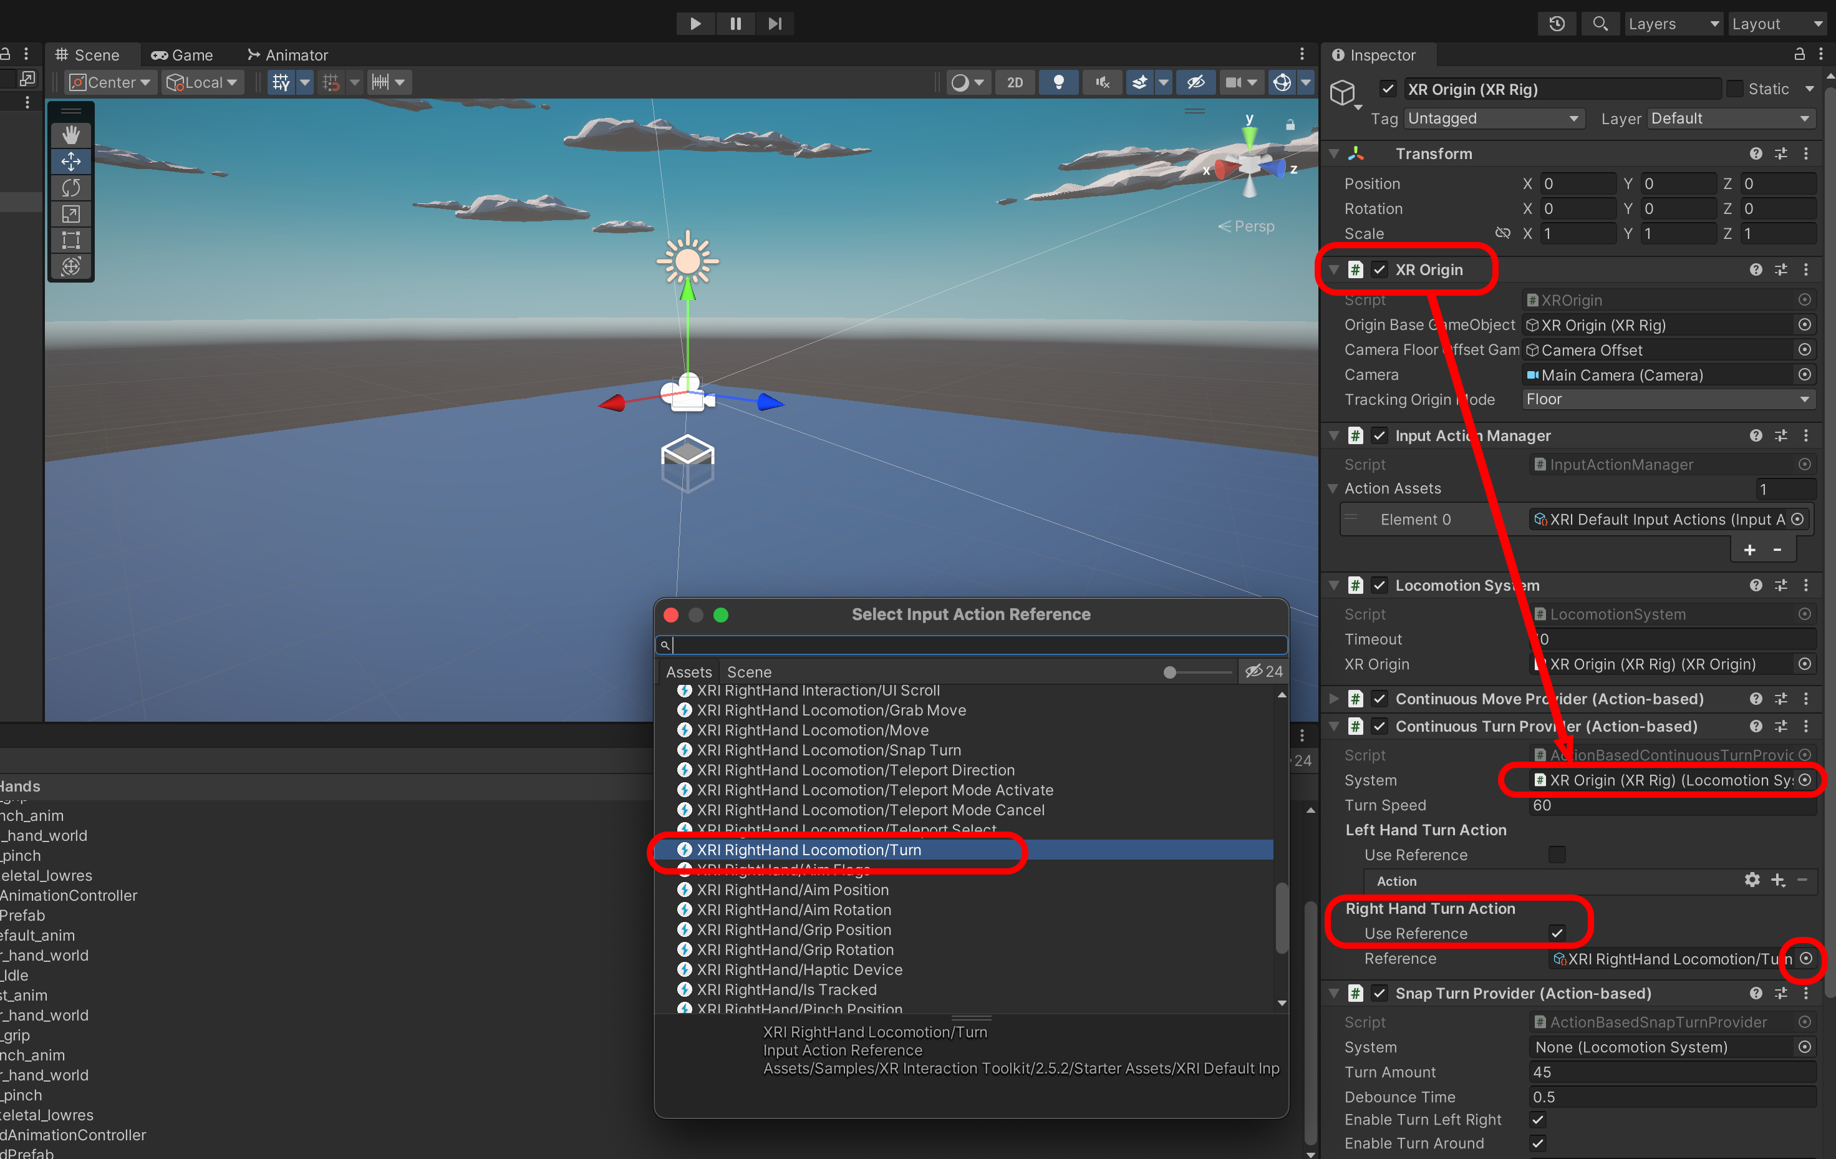This screenshot has width=1836, height=1159.
Task: Select XRI RightHand Locomotion/Snap Turn
Action: coord(828,750)
